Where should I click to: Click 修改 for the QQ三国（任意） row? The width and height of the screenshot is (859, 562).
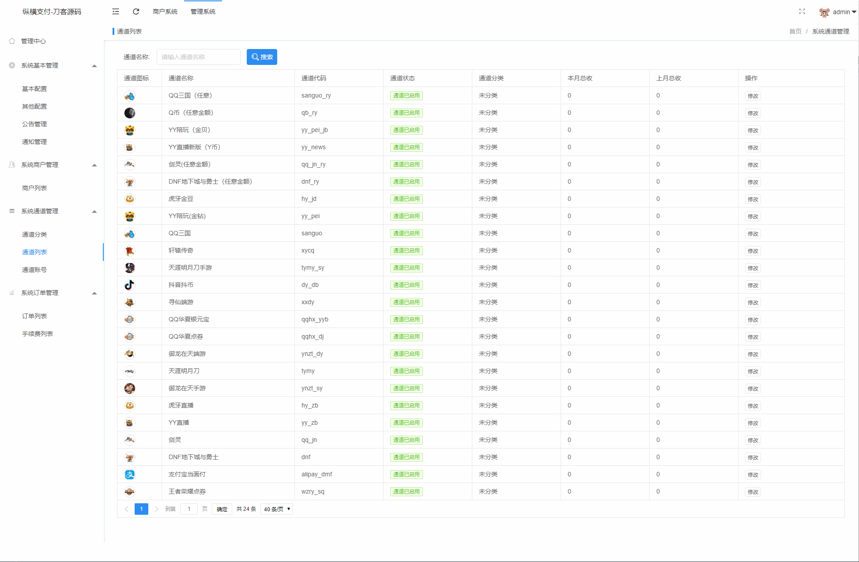[753, 96]
